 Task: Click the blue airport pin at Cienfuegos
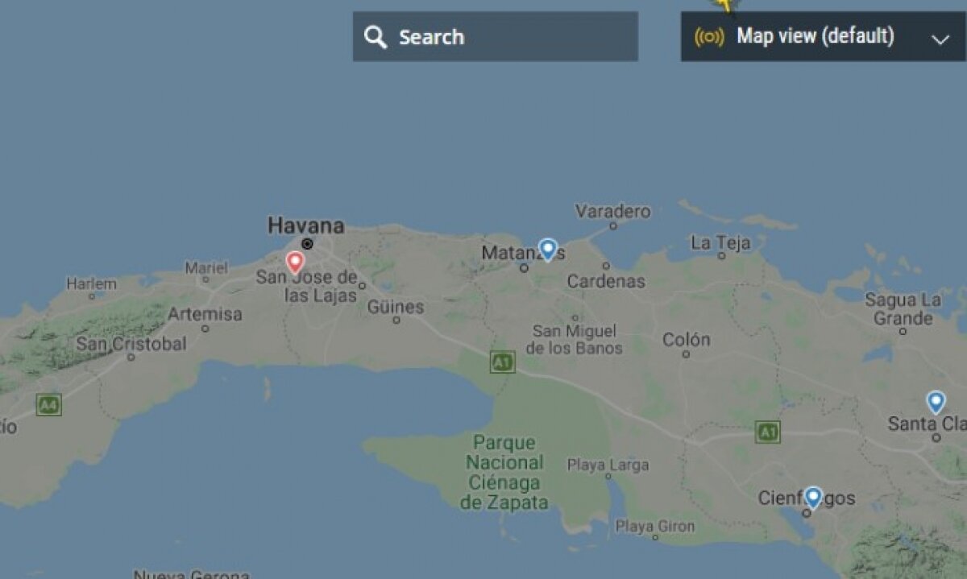(x=813, y=498)
